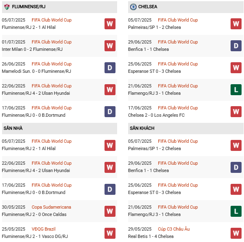Click W badge for Chelsea vs Los Angeles FC

(236, 111)
